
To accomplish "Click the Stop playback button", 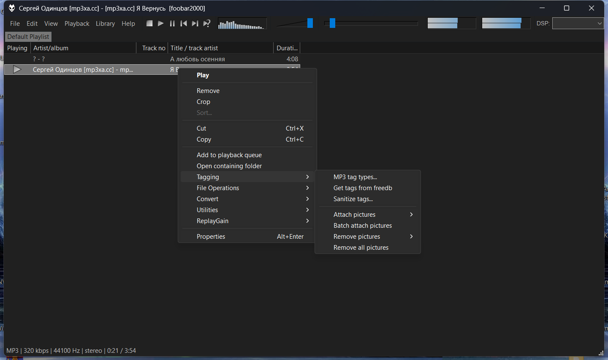I will point(149,23).
